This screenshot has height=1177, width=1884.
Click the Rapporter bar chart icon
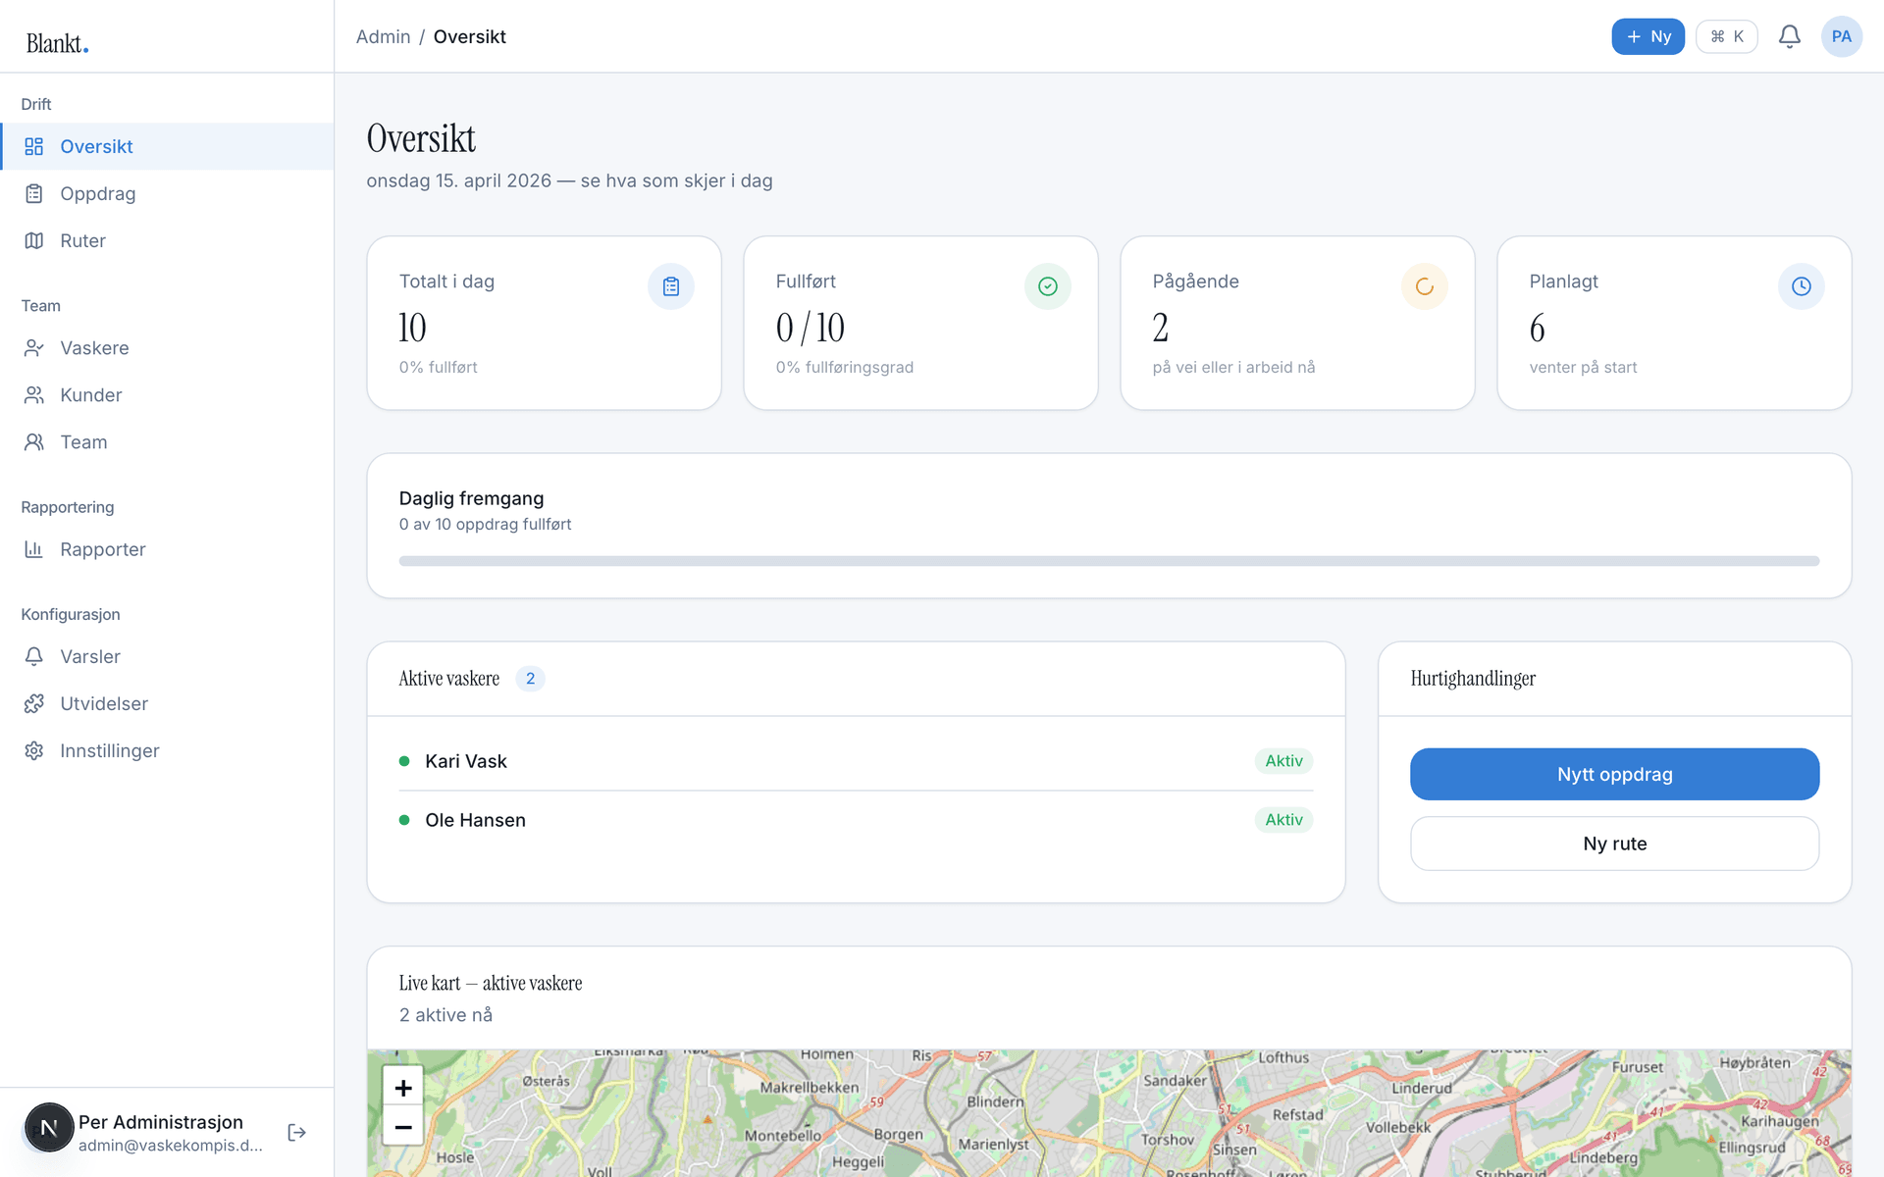click(x=34, y=549)
